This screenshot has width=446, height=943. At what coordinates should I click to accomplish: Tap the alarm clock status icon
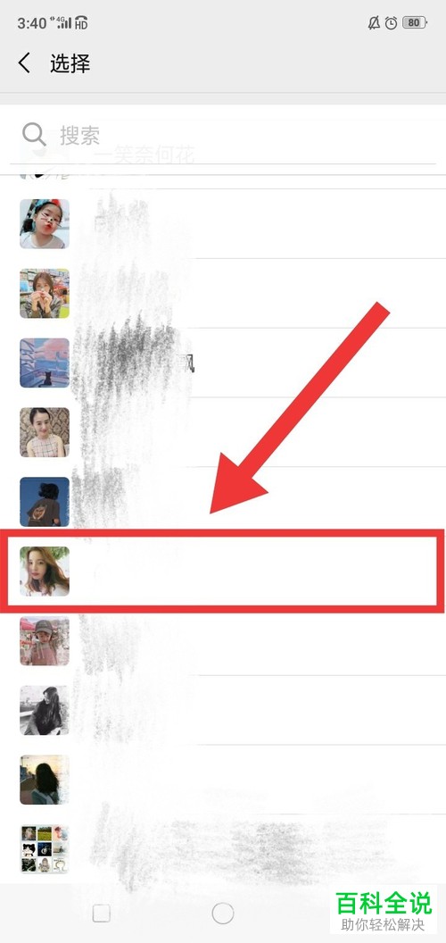click(x=391, y=23)
